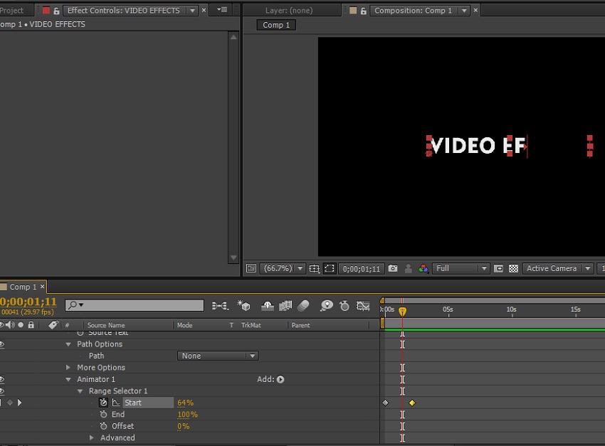605x446 pixels.
Task: Click the Comp 1 breadcrumb button
Action: pyautogui.click(x=276, y=25)
